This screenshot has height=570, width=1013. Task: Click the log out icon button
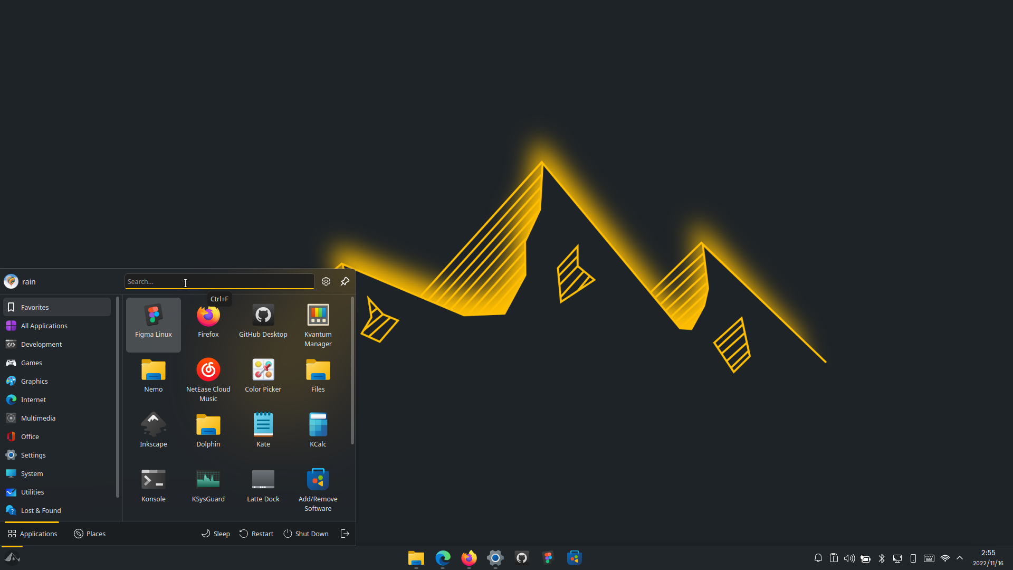345,534
